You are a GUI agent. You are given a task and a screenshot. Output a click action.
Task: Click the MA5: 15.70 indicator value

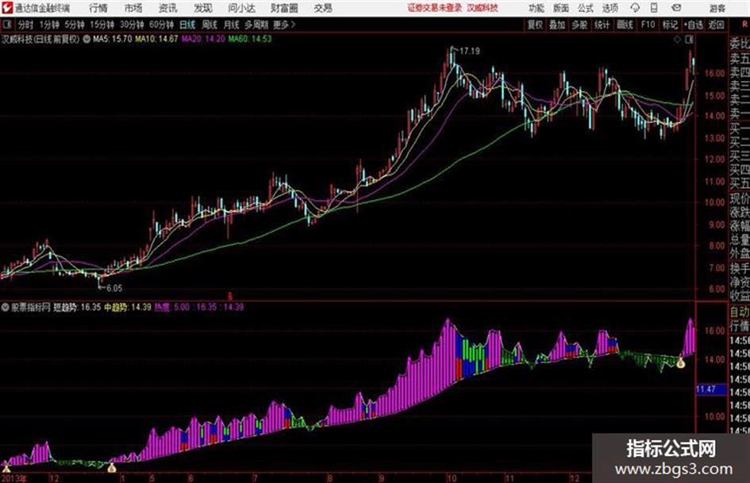pos(112,39)
